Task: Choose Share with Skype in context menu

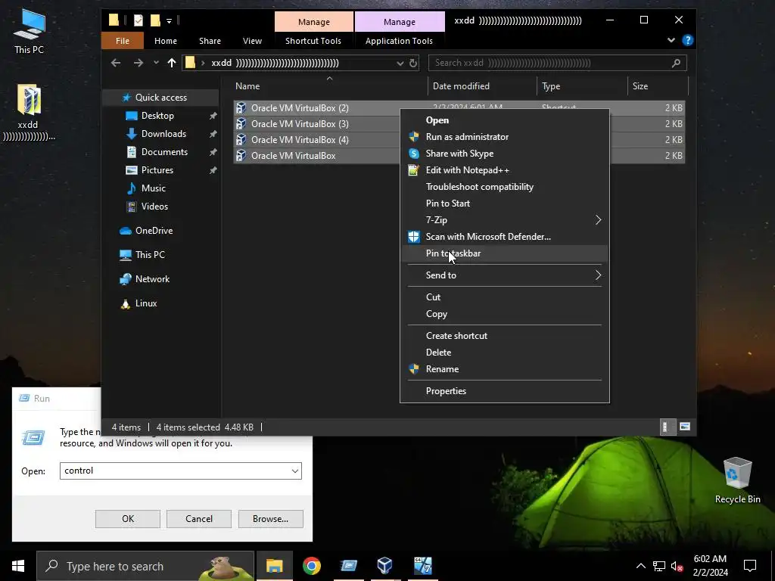Action: [504, 154]
